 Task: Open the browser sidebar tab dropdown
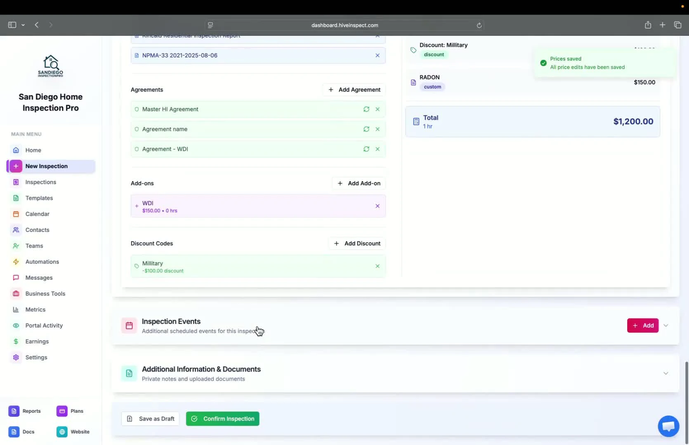point(23,25)
